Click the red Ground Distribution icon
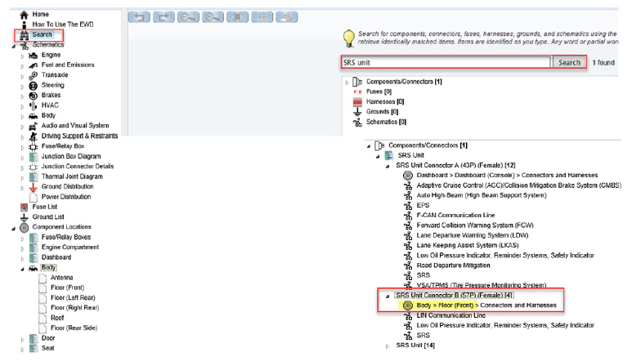The height and width of the screenshot is (361, 632). pyautogui.click(x=33, y=187)
